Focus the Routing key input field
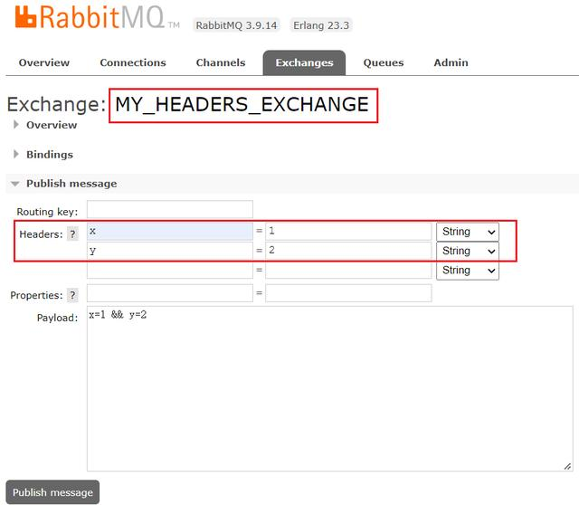Image resolution: width=579 pixels, height=505 pixels. [x=169, y=210]
